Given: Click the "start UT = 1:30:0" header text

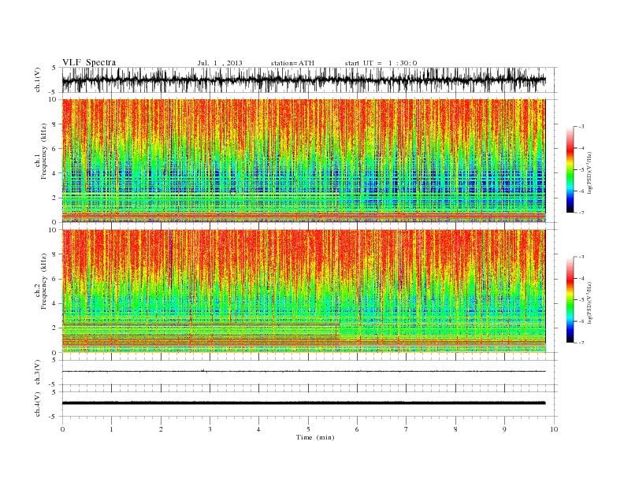Looking at the screenshot, I should tap(381, 63).
